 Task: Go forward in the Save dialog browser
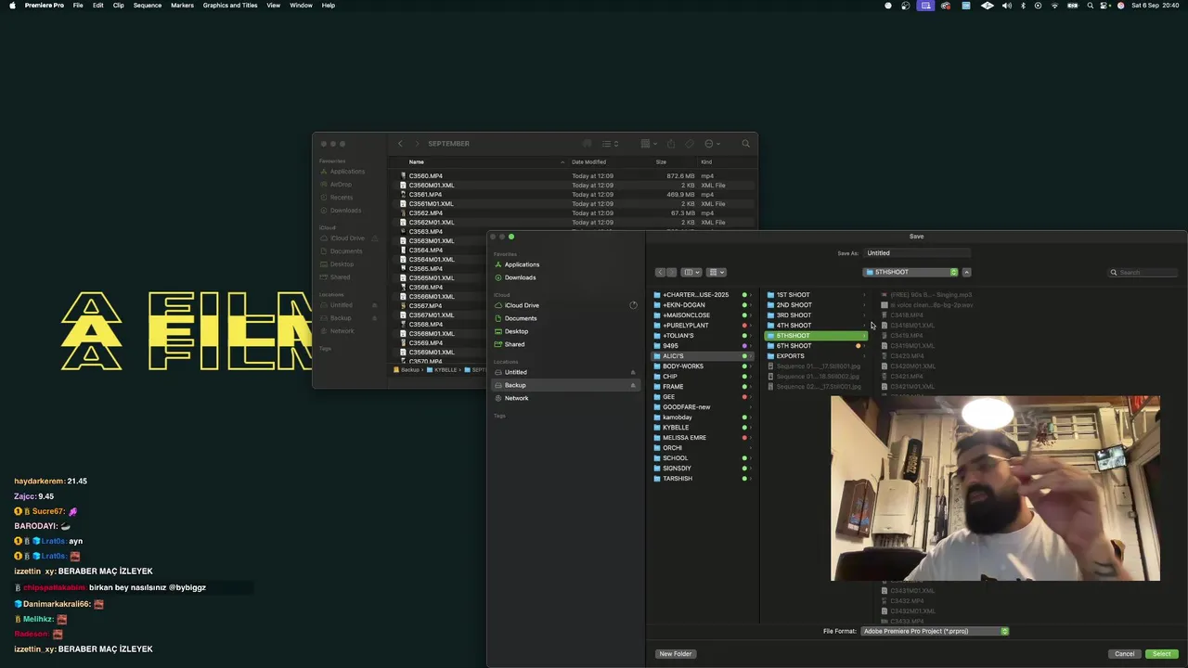click(671, 272)
